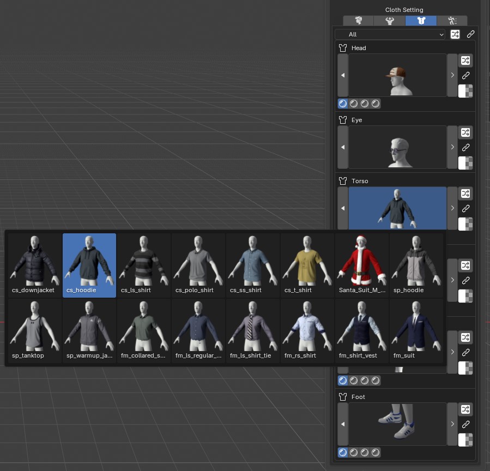490x471 pixels.
Task: Shuffle the Foot shoes
Action: (x=465, y=409)
